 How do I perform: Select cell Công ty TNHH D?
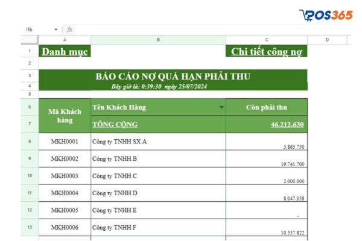tap(158, 193)
